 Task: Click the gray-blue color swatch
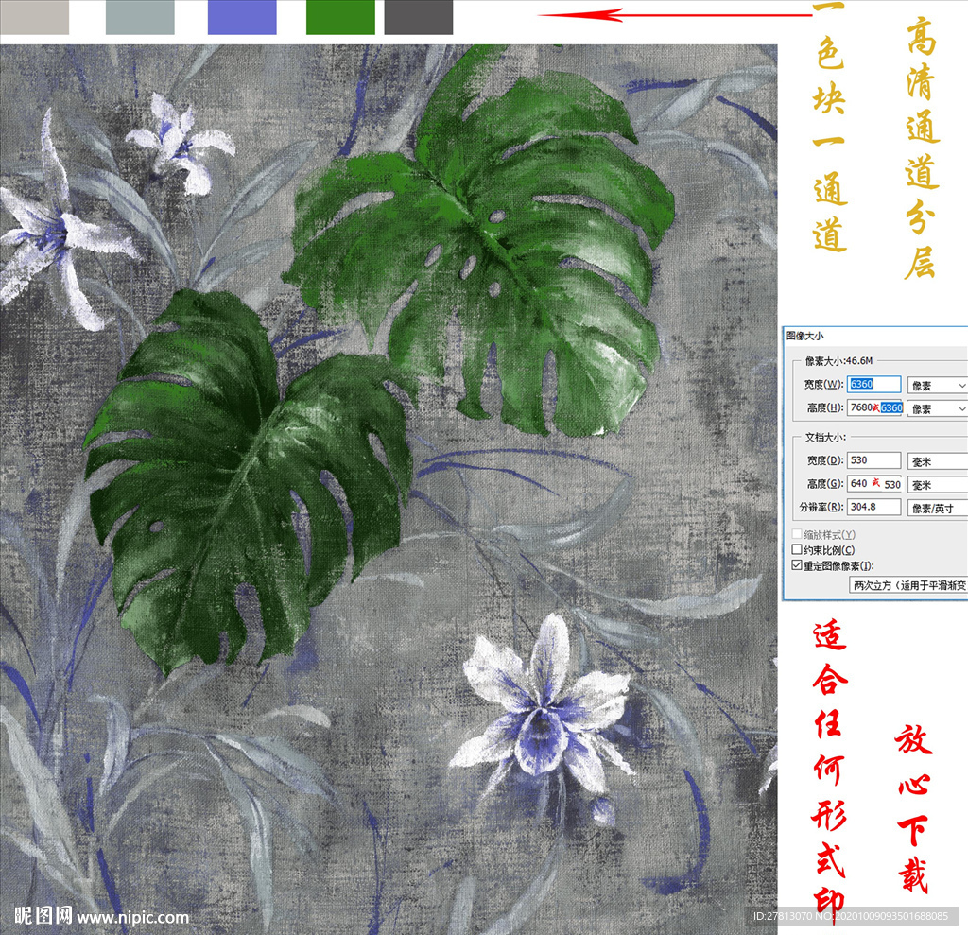[140, 17]
